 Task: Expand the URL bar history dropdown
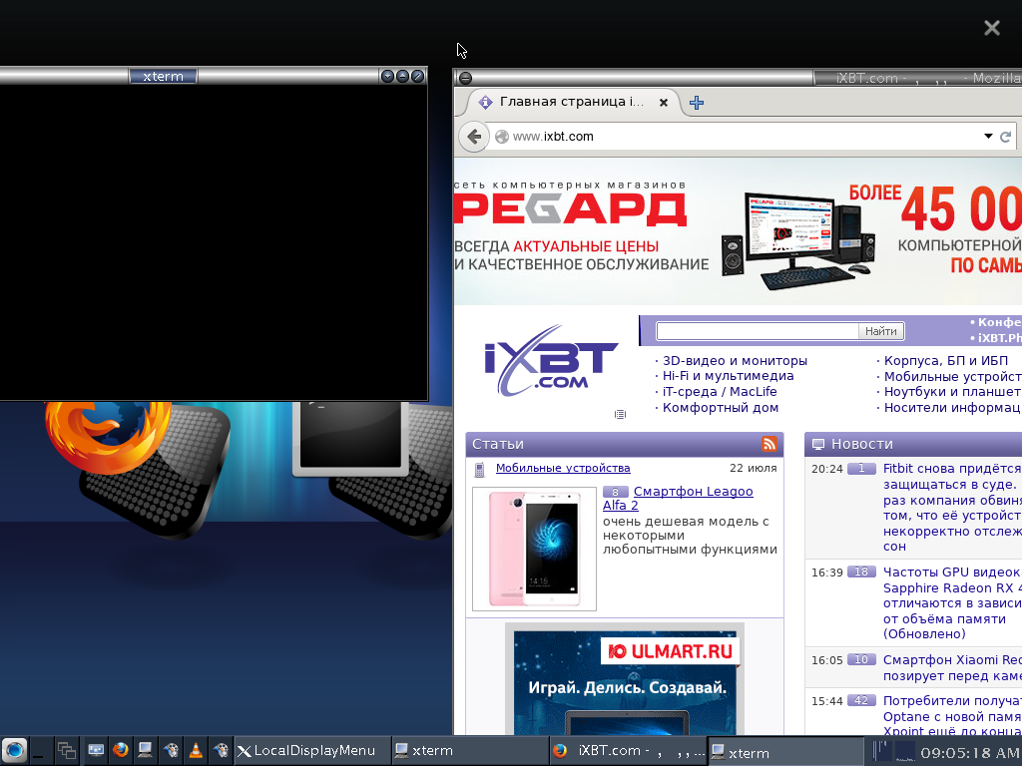click(988, 136)
